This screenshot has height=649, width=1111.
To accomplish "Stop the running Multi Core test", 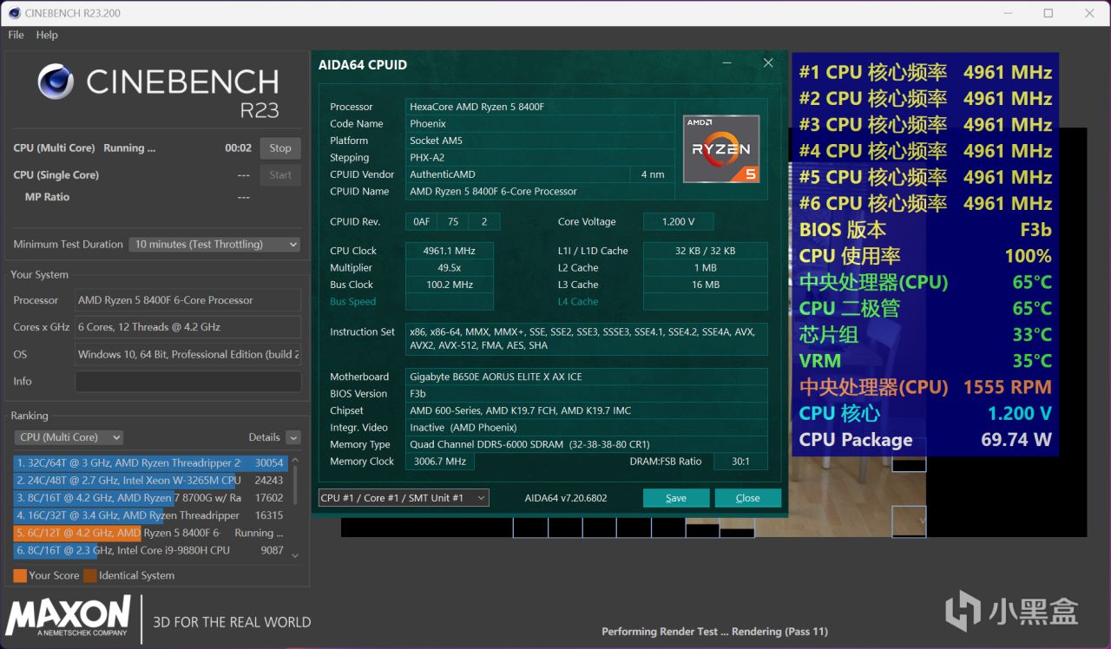I will pos(280,148).
